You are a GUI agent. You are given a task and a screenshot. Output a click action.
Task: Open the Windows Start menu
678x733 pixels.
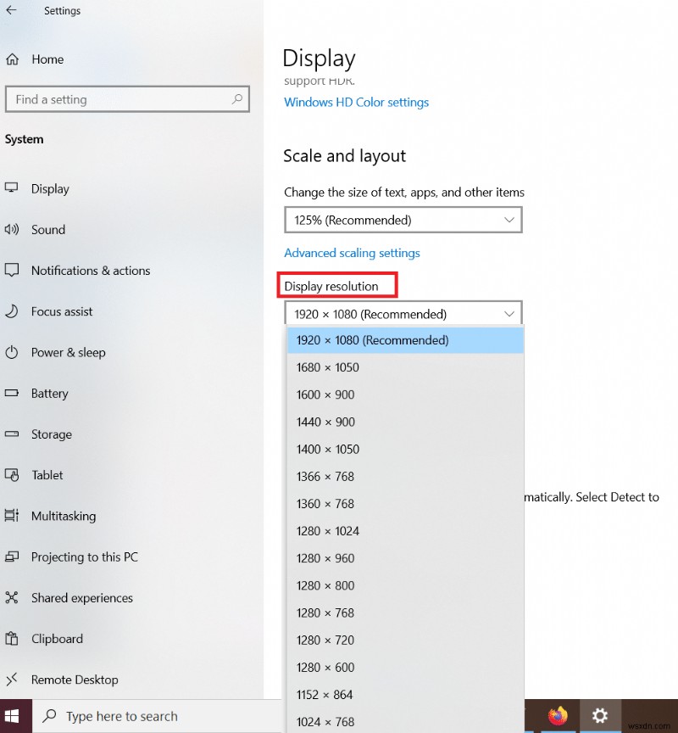(15, 716)
